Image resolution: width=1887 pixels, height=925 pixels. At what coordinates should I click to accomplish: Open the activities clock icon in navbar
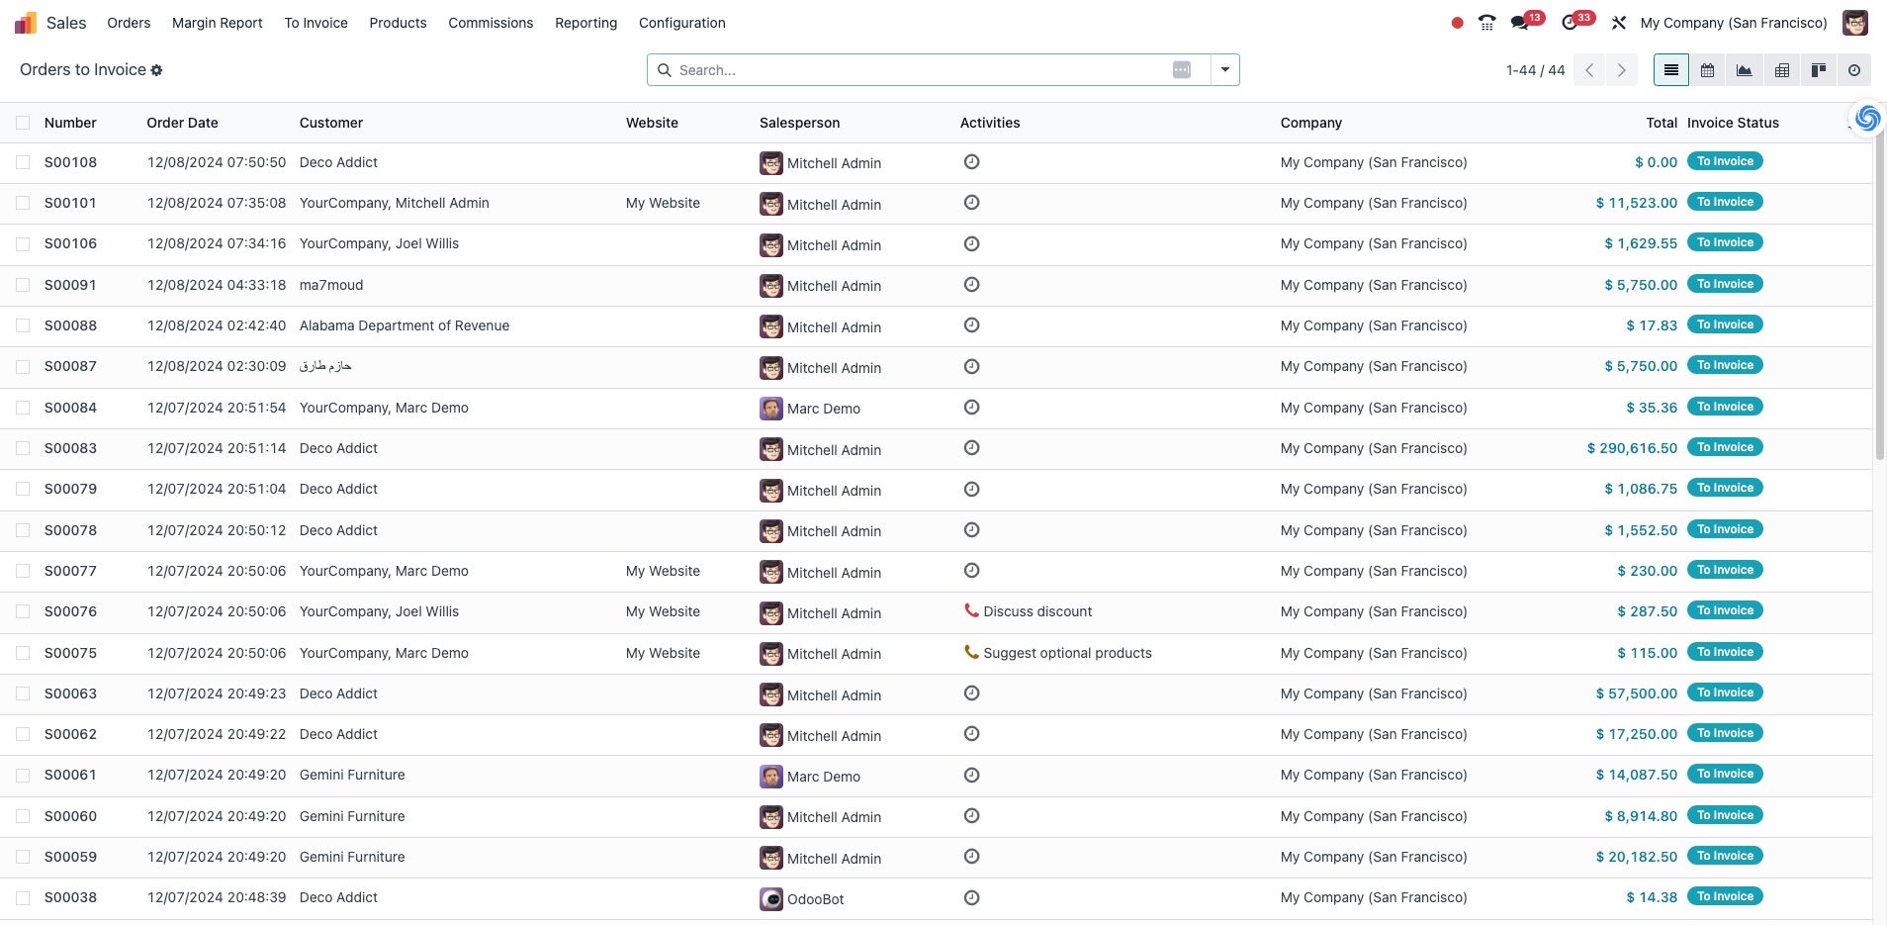[x=1570, y=23]
